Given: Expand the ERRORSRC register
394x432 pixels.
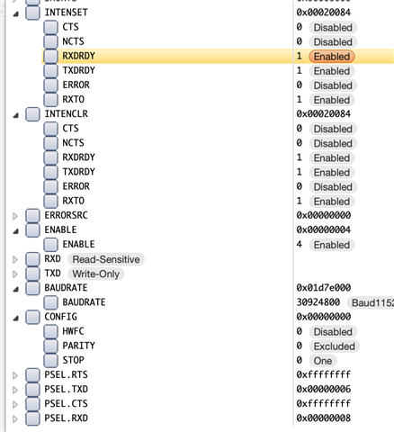Looking at the screenshot, I should (15, 216).
